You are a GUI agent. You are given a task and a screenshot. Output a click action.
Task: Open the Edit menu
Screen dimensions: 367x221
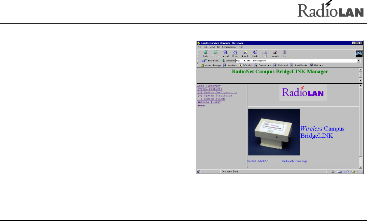[x=205, y=47]
